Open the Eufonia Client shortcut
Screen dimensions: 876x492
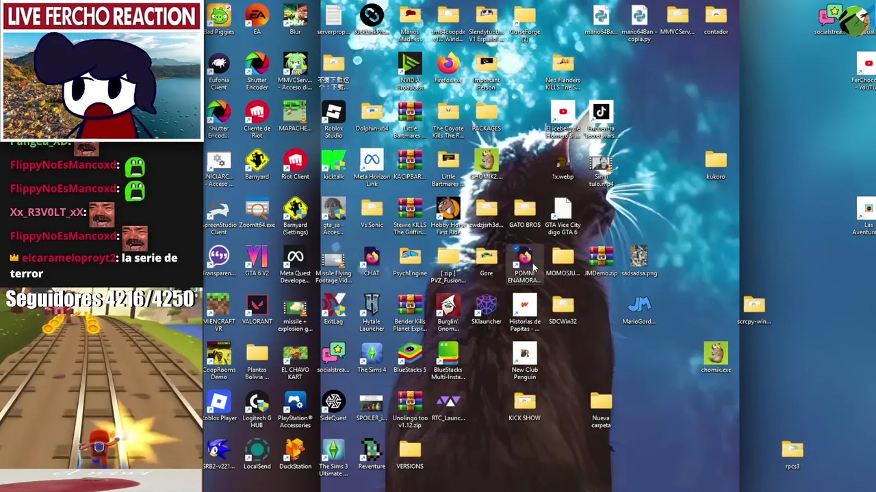pos(219,64)
